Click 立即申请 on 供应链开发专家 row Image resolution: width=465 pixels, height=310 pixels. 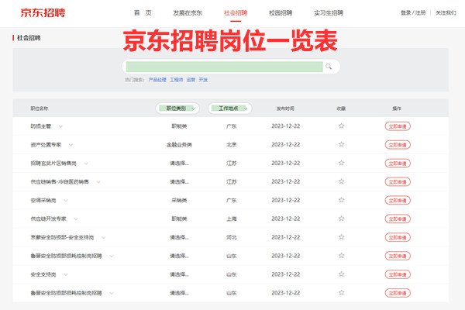(x=398, y=219)
